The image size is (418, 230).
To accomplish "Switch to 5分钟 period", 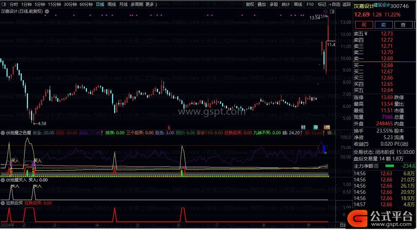I will (x=40, y=4).
